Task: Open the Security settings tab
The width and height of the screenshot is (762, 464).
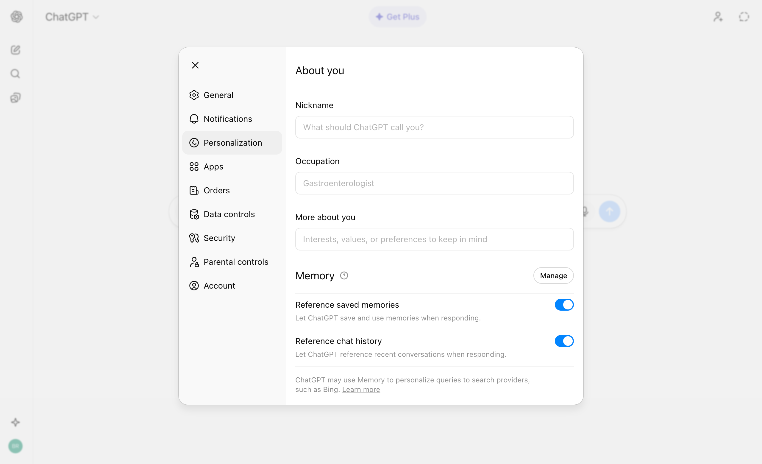Action: [232, 238]
